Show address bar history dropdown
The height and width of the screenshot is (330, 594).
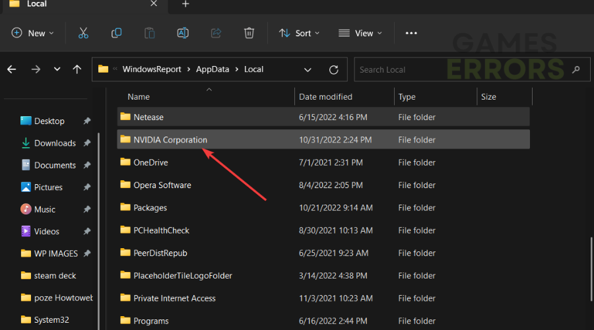tap(308, 69)
